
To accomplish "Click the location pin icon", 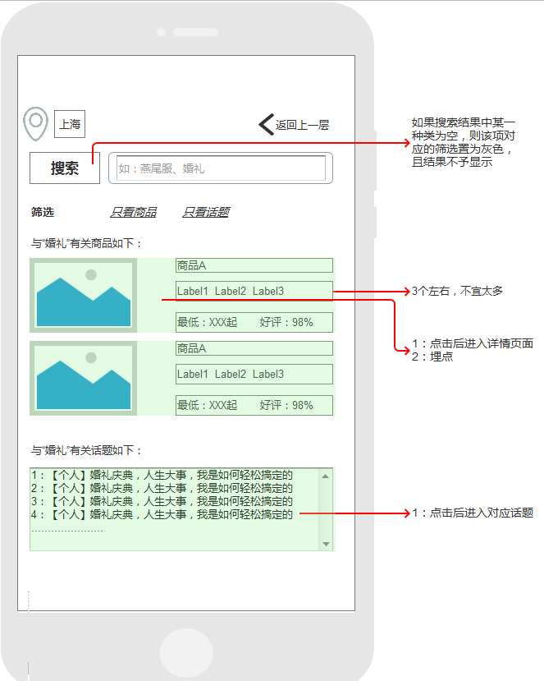I will click(x=34, y=124).
